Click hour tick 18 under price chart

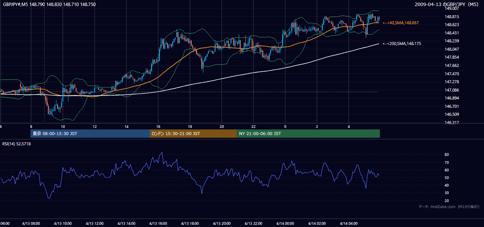coord(190,126)
